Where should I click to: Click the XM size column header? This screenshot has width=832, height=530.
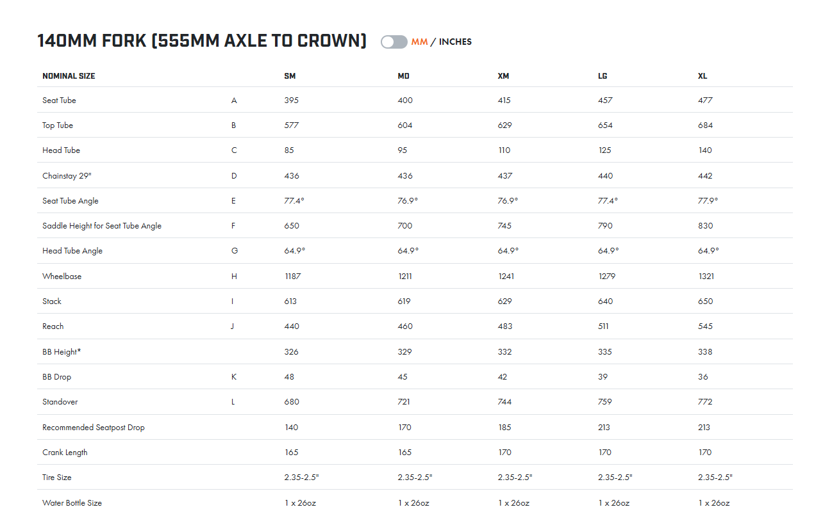[x=503, y=76]
